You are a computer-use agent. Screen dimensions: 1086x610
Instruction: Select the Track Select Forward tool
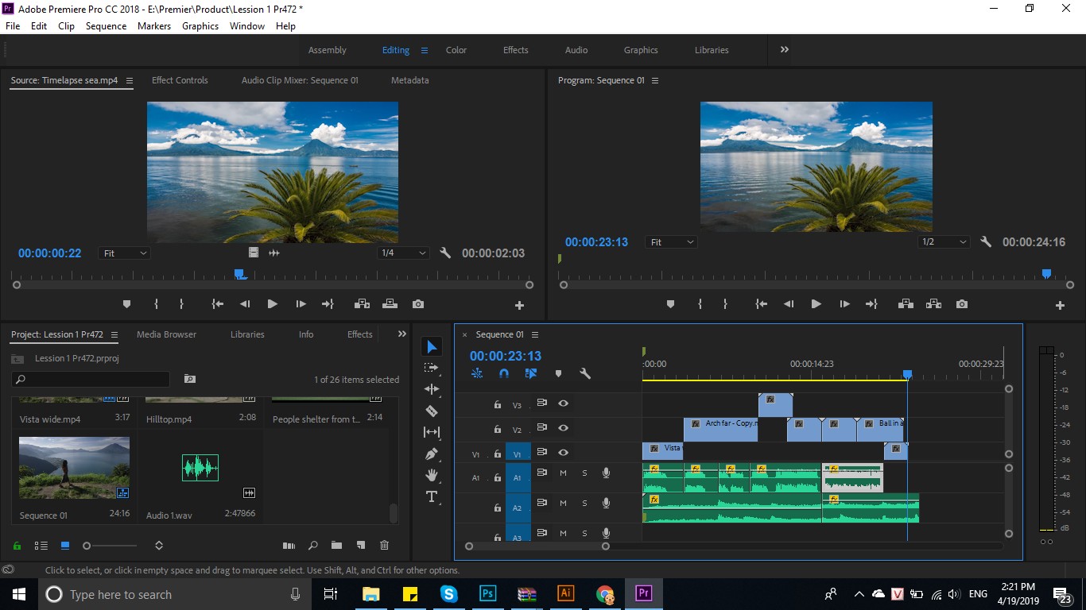point(432,368)
